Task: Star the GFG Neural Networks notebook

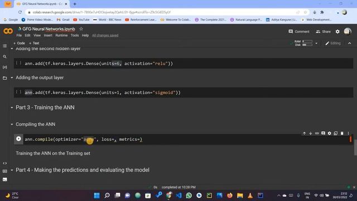Action: [81, 29]
